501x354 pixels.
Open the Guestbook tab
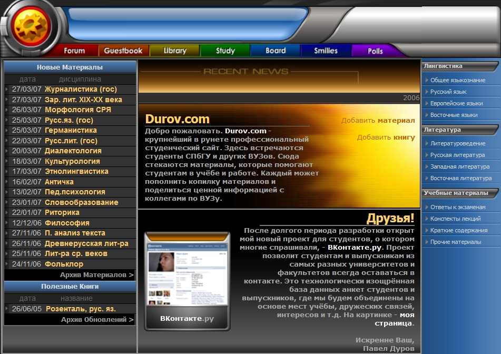pos(123,51)
